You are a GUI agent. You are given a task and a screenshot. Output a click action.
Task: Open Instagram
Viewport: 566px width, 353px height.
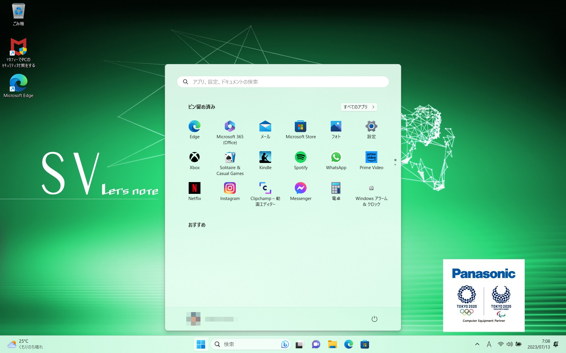click(x=230, y=191)
